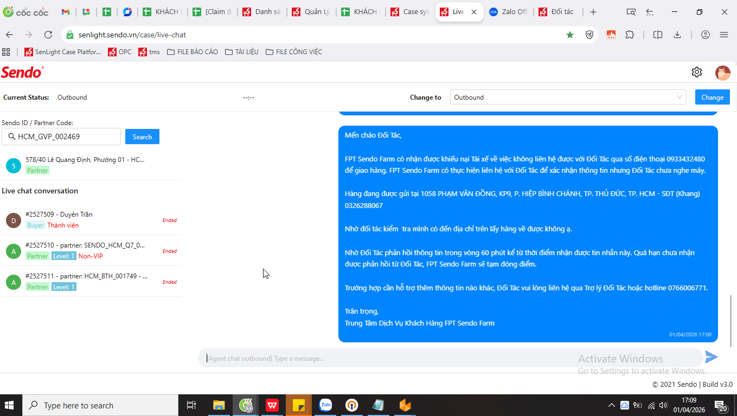Open the Gmail pinned tab

click(x=65, y=12)
